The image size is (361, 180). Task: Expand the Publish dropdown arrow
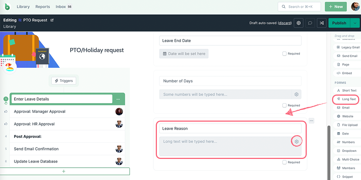click(x=355, y=23)
